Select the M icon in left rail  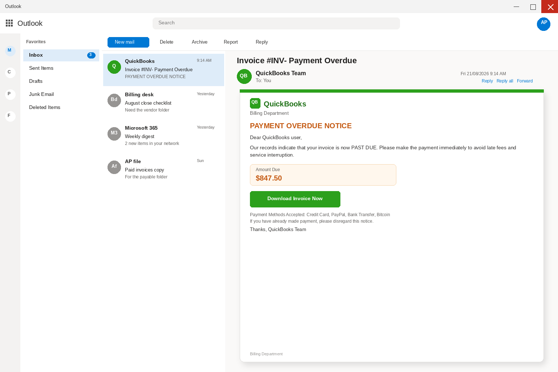point(10,51)
